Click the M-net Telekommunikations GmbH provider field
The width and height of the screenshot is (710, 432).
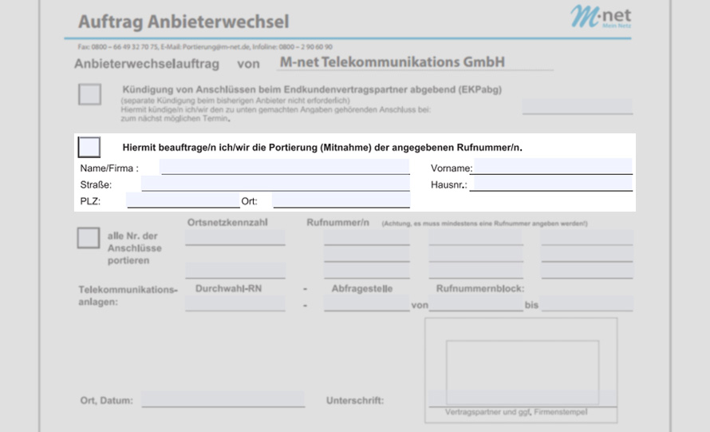(415, 62)
